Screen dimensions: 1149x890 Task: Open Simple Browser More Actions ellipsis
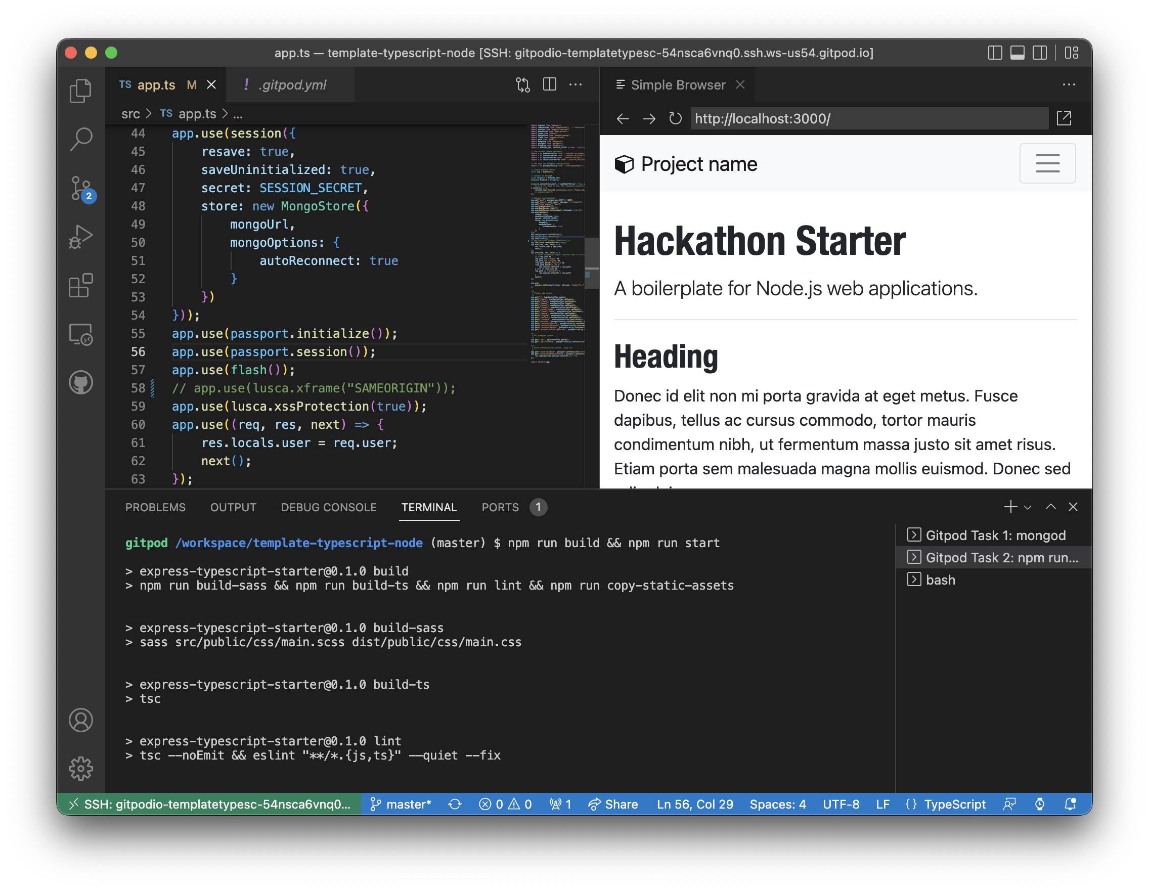click(x=1069, y=84)
